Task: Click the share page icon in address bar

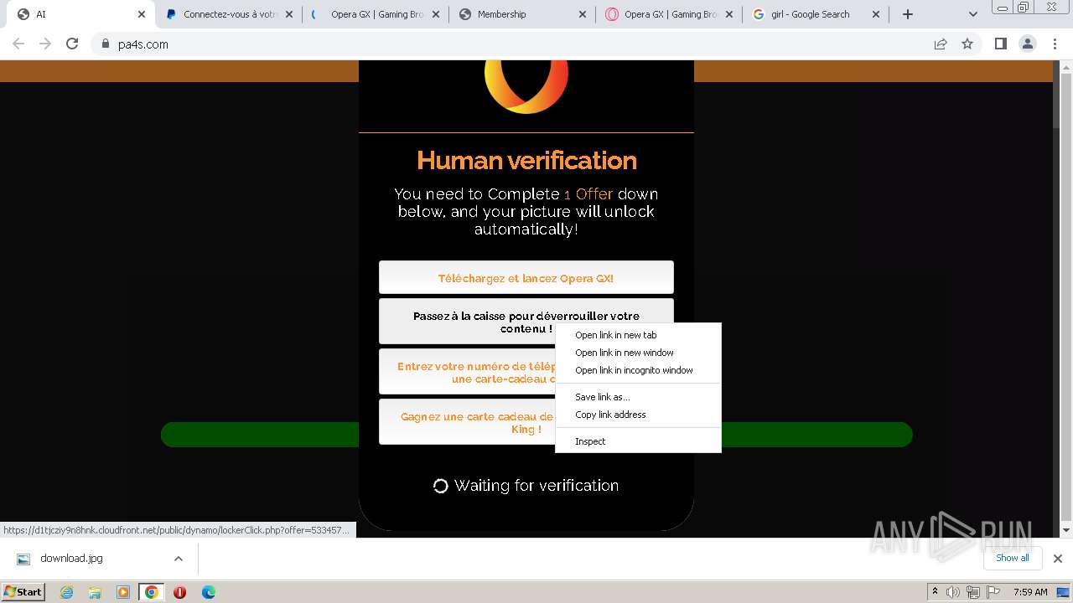Action: (941, 44)
